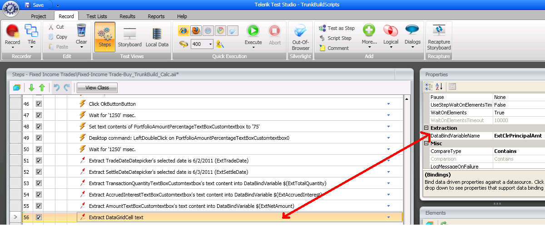This screenshot has width=545, height=226.
Task: Save the project from the quick access bar
Action: (35, 5)
